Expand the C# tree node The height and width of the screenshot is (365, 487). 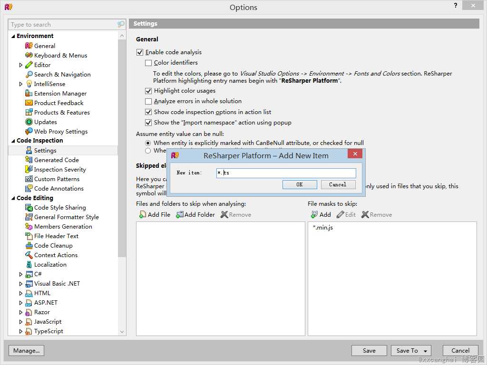click(21, 274)
